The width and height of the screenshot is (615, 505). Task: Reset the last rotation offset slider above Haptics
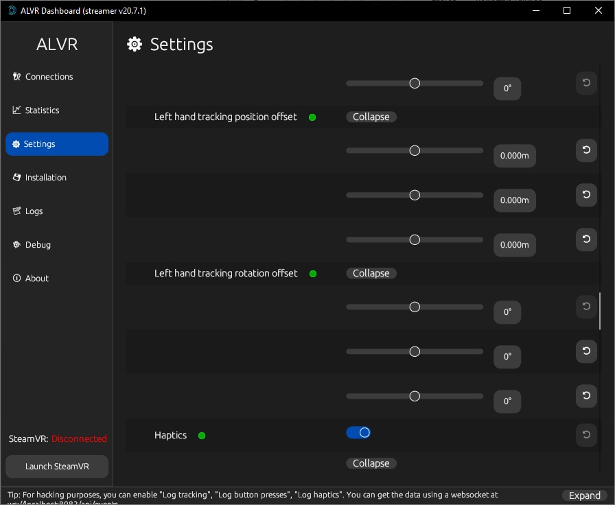(x=585, y=396)
